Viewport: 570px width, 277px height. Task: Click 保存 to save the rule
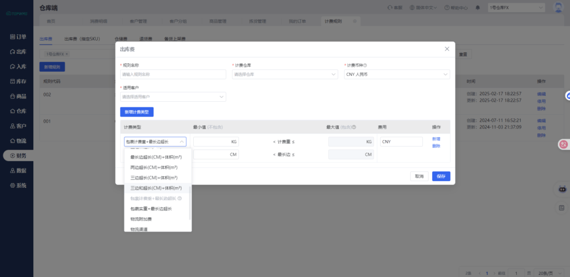click(441, 176)
